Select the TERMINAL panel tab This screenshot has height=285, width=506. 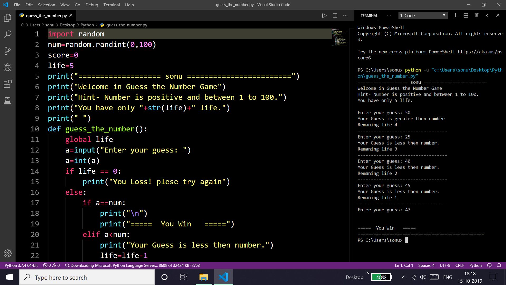point(369,16)
